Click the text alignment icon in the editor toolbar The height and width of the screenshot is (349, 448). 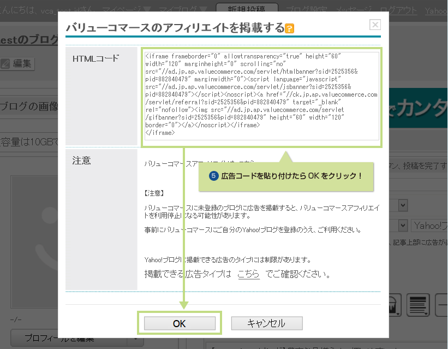click(x=418, y=305)
